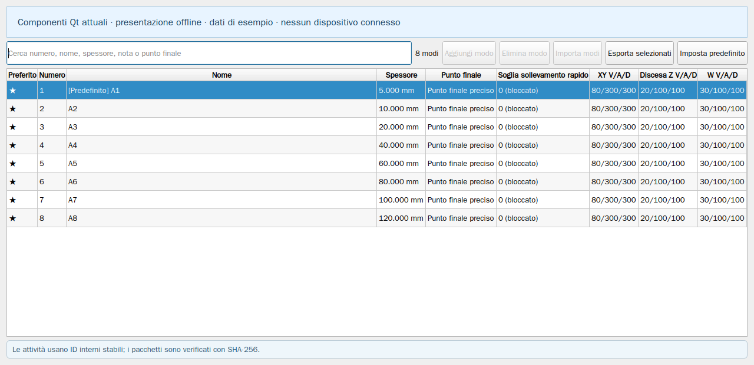Select the A6 name cell
Viewport: 754px width, 365px height.
pos(221,182)
